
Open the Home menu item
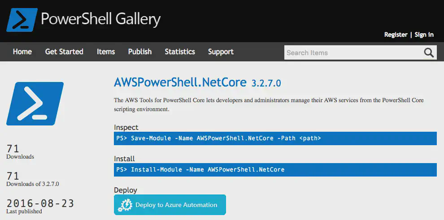22,52
